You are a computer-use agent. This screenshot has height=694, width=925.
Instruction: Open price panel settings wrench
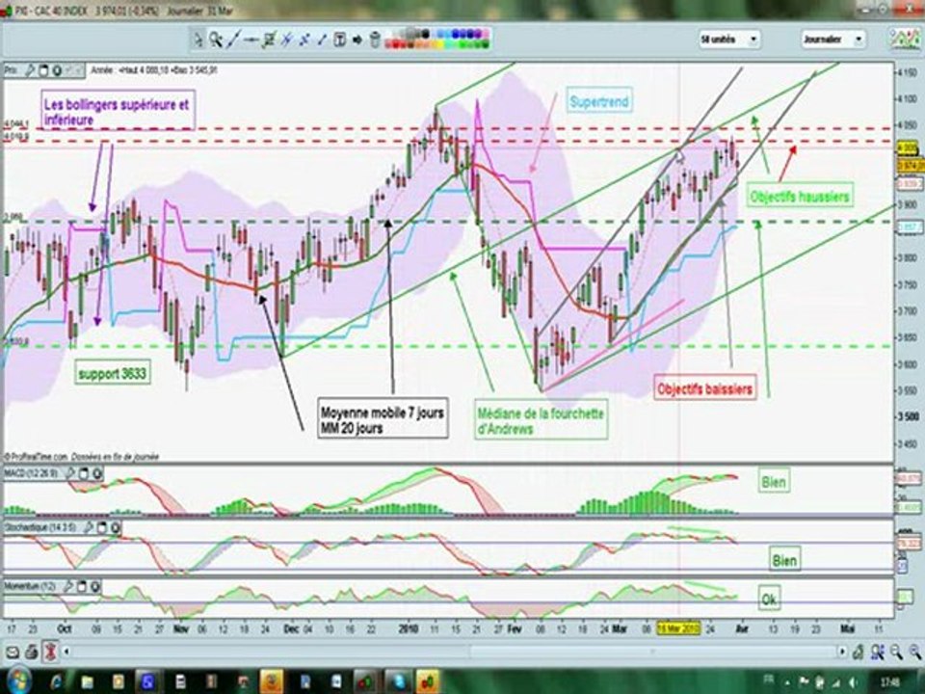click(x=30, y=70)
